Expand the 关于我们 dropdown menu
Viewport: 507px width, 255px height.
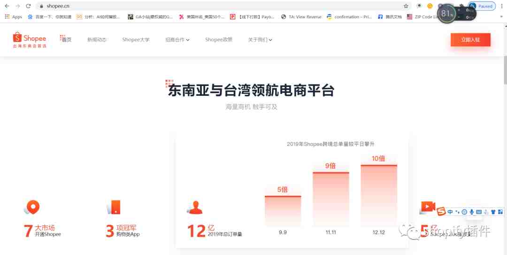click(x=260, y=40)
